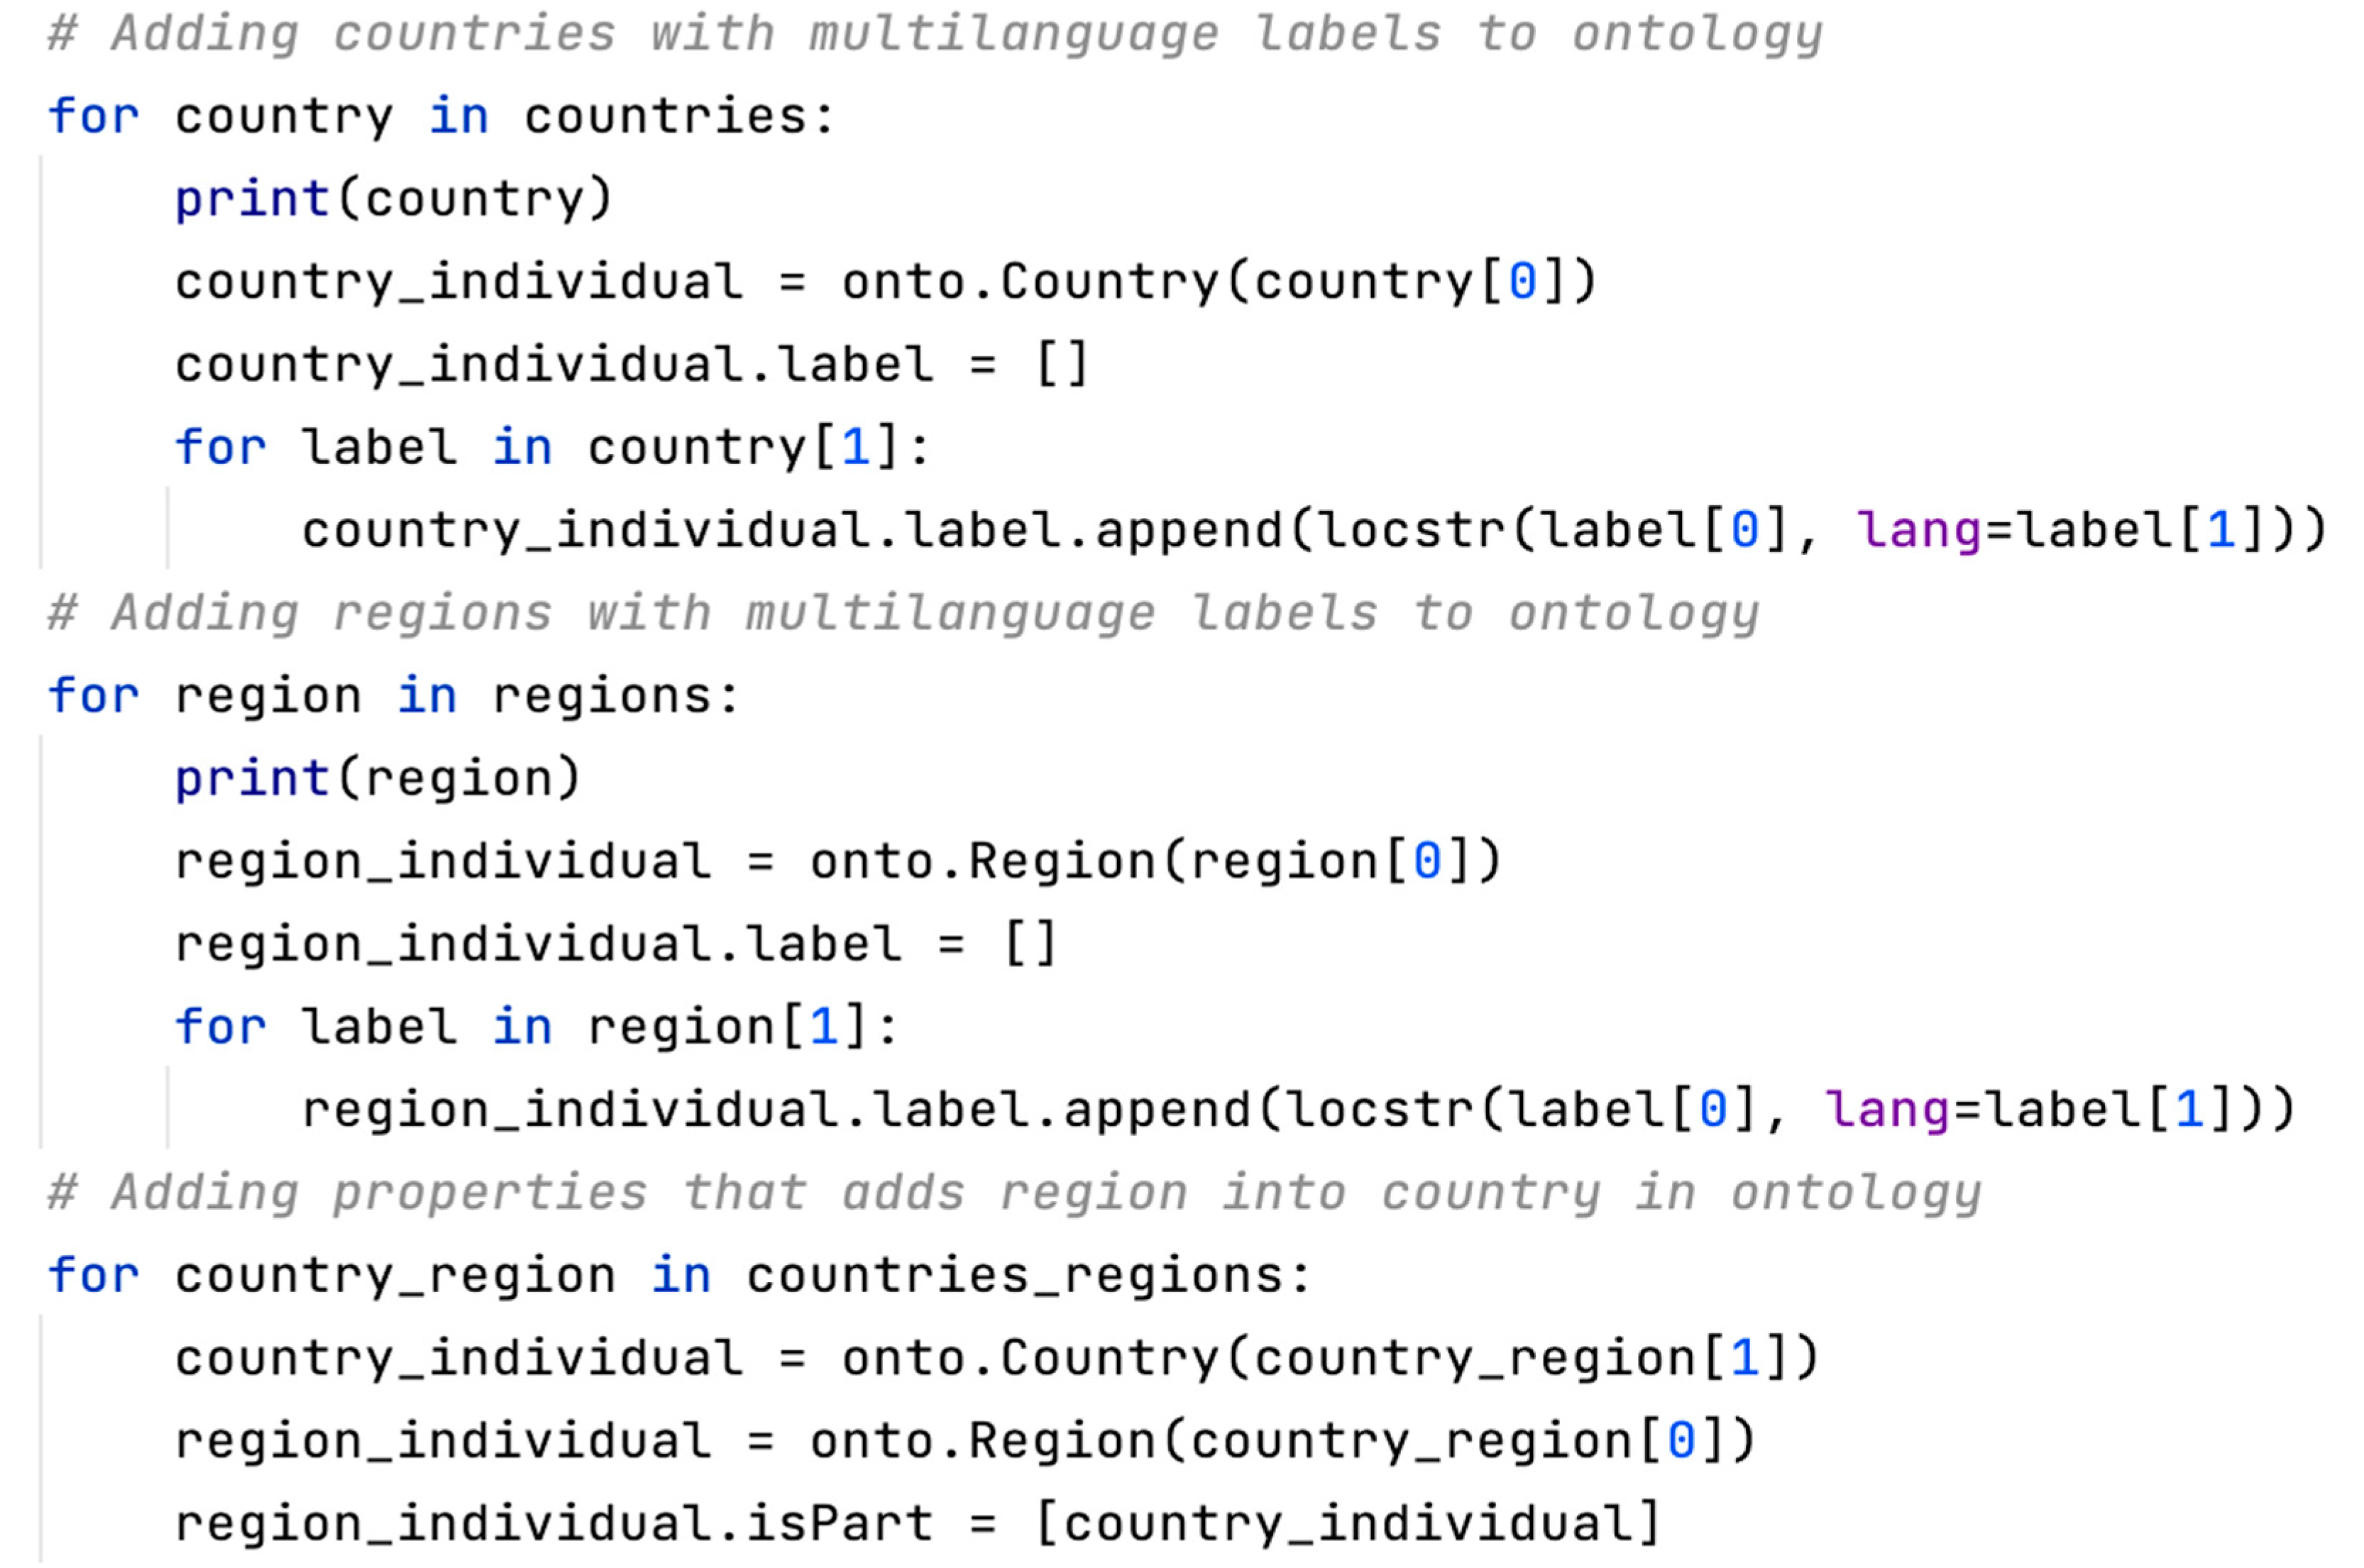
Task: Click the first comment about adding countries
Action: point(935,34)
